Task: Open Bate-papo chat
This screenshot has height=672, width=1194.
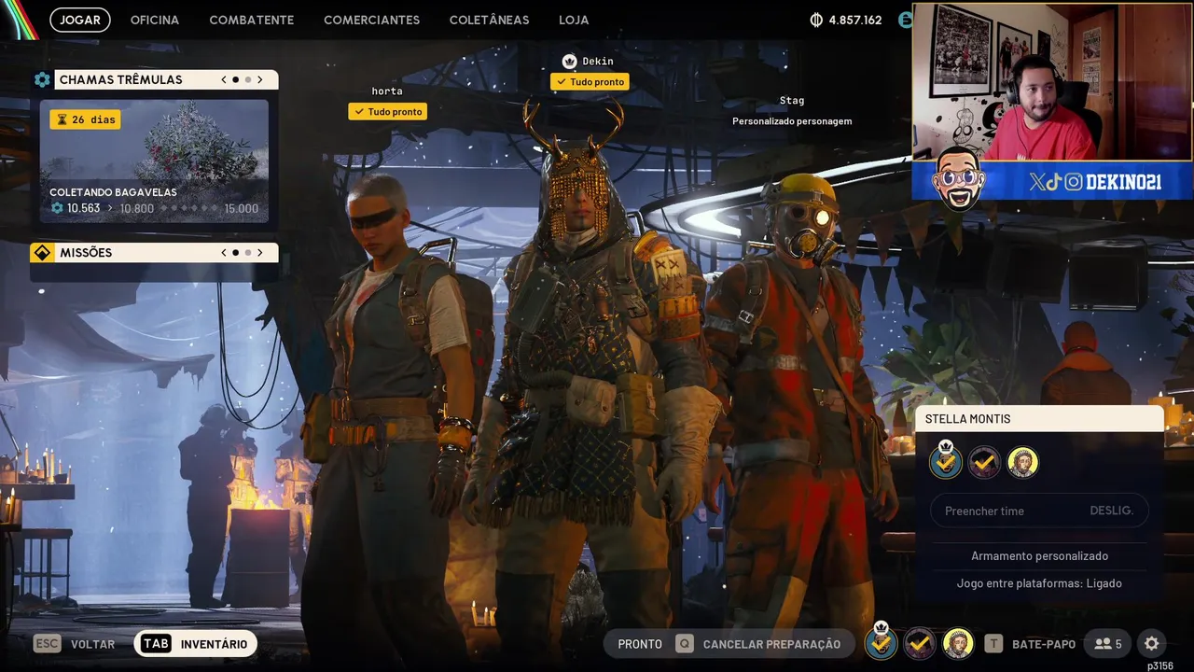Action: (1030, 644)
